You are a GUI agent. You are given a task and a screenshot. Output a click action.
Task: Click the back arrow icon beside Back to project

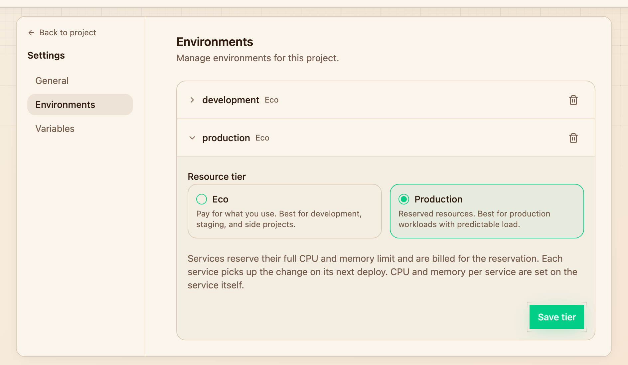31,33
